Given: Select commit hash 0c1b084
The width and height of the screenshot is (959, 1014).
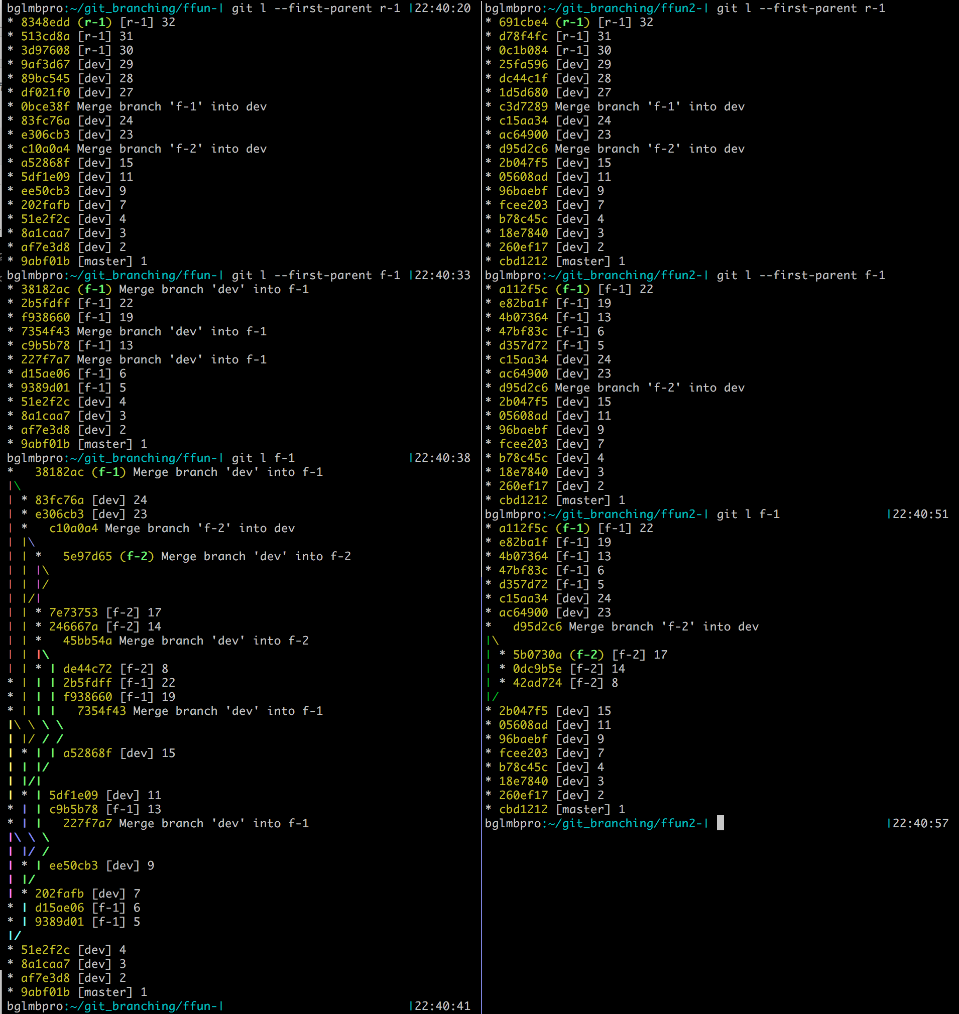Looking at the screenshot, I should tap(524, 50).
